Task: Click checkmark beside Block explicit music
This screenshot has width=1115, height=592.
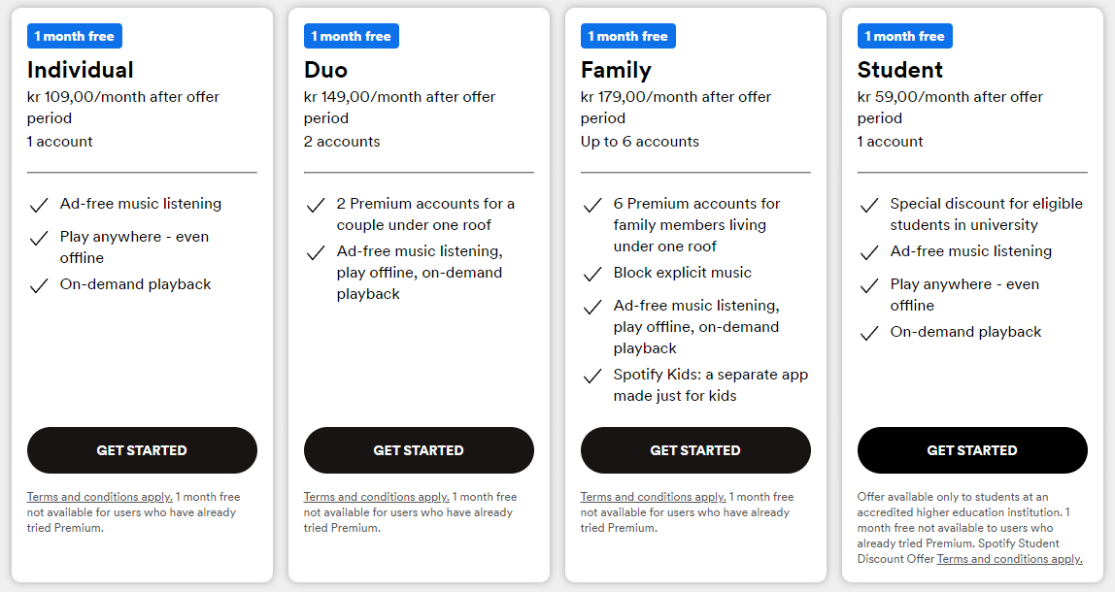Action: [592, 275]
